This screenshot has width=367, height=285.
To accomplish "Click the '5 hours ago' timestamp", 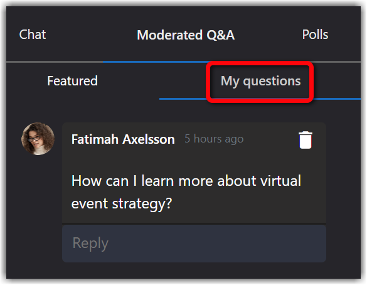I will 214,139.
